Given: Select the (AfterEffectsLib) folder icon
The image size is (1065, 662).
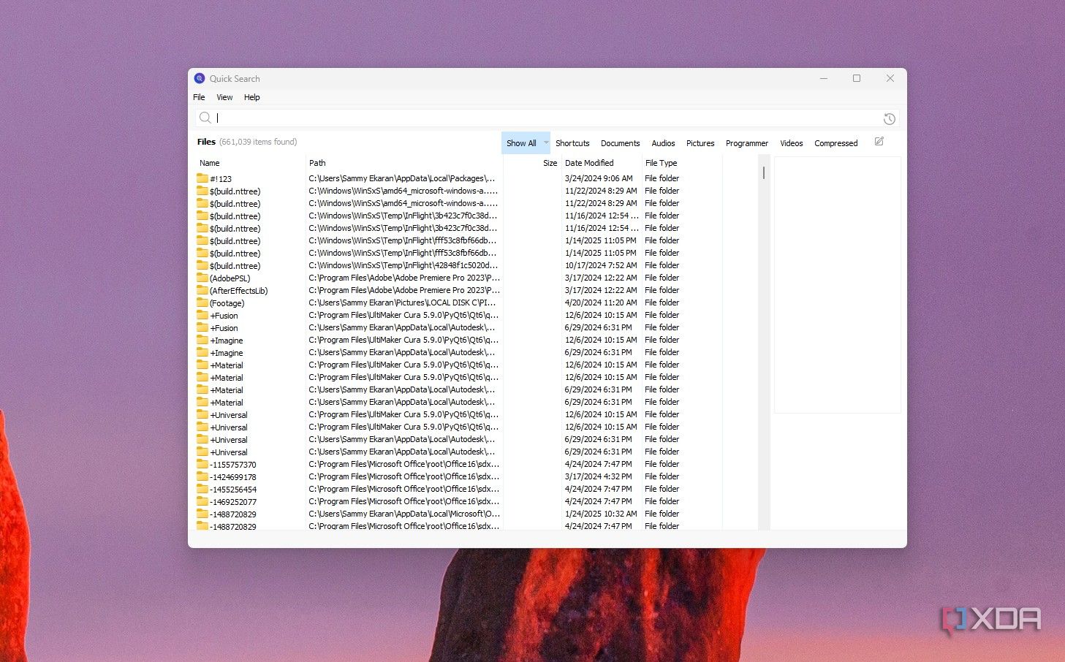Looking at the screenshot, I should click(x=202, y=290).
